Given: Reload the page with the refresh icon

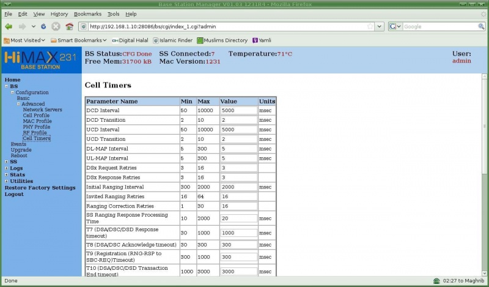Looking at the screenshot, I should 43,26.
